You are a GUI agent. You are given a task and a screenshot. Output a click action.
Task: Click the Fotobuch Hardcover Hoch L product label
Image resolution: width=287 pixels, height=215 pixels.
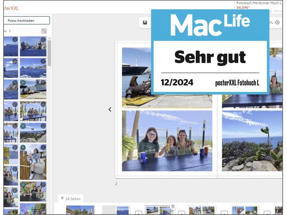pyautogui.click(x=259, y=3)
